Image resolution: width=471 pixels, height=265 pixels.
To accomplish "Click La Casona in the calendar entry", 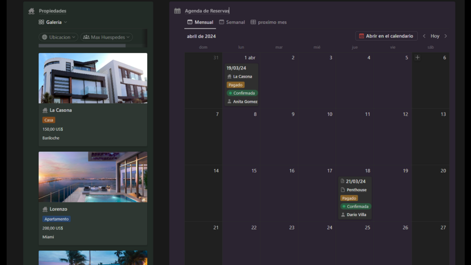I will 242,76.
